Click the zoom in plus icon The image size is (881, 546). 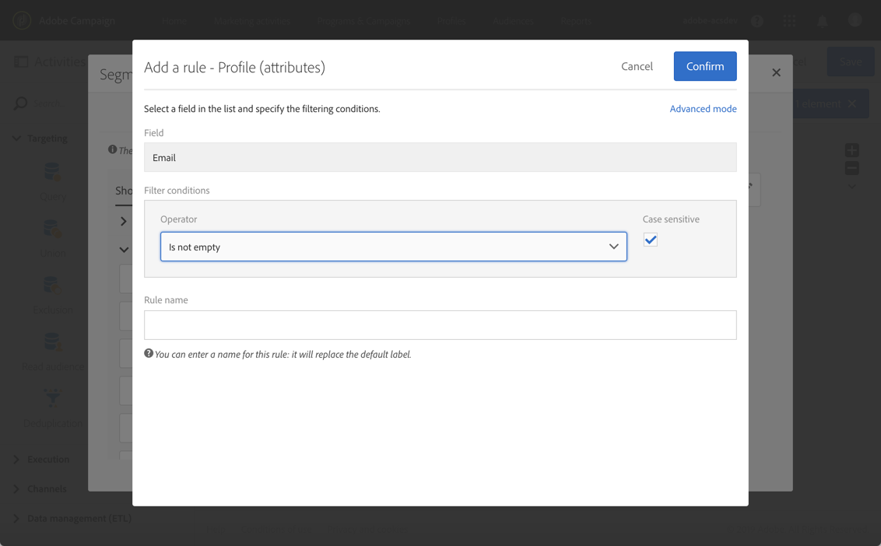[851, 150]
